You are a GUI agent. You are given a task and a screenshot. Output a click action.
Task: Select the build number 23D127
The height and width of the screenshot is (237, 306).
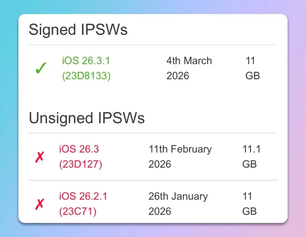[x=80, y=165]
